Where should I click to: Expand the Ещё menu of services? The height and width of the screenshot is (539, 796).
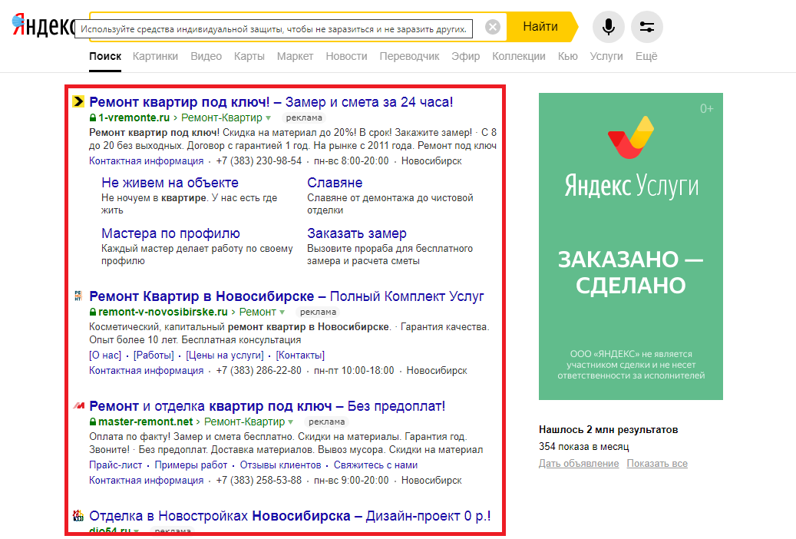tap(646, 56)
